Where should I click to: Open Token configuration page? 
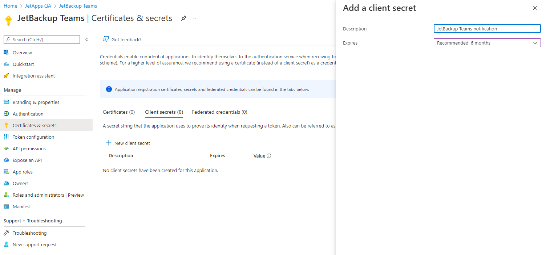pyautogui.click(x=33, y=137)
